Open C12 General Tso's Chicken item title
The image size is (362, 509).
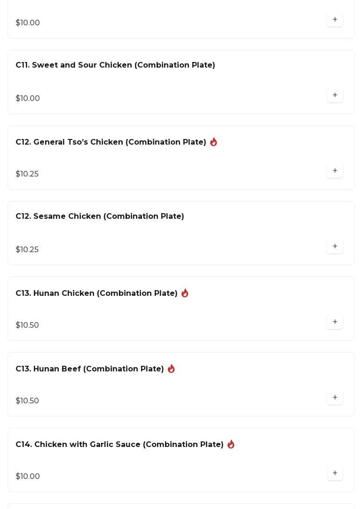point(110,142)
